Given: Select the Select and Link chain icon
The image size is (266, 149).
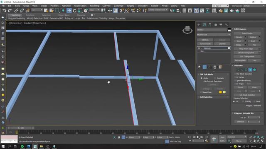Looking at the screenshot, I should tap(16, 11).
